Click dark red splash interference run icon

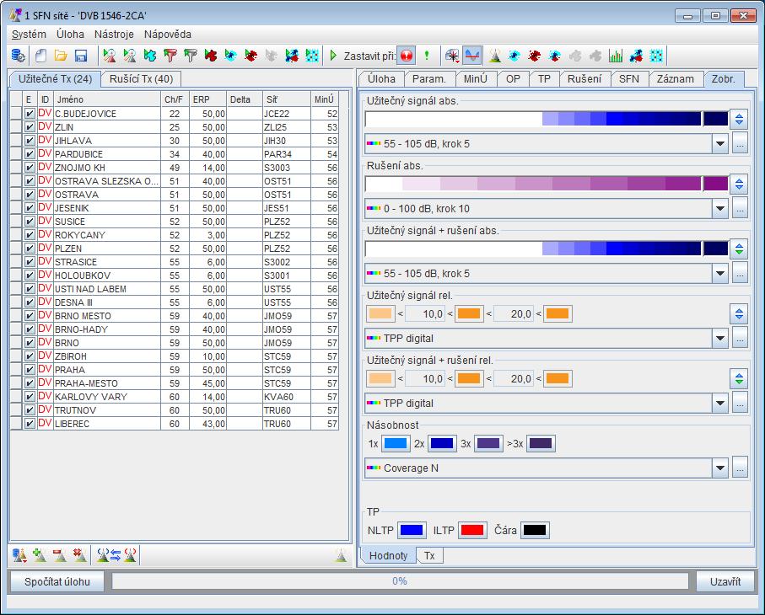(251, 56)
